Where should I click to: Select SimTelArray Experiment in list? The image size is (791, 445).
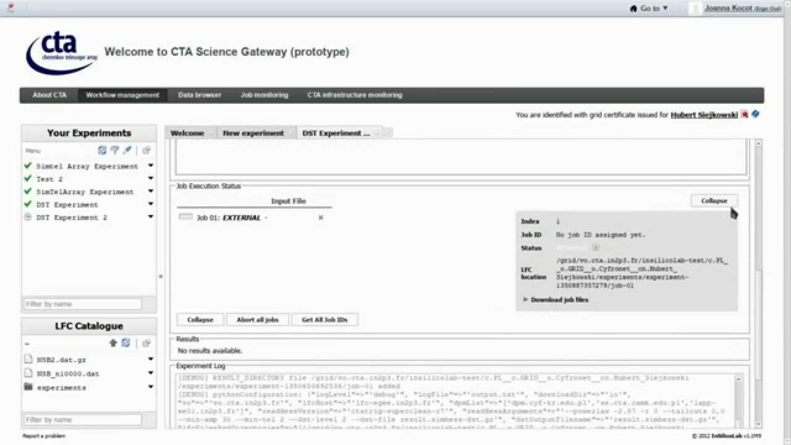pyautogui.click(x=85, y=192)
